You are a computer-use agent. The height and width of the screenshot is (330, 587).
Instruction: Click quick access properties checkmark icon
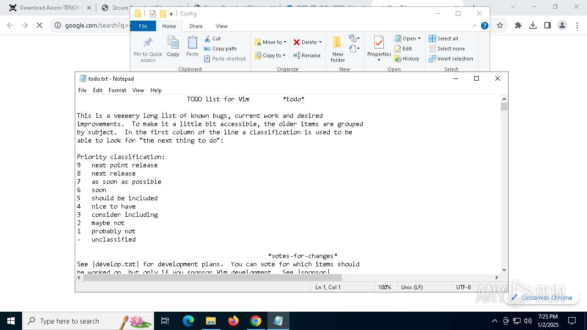coord(153,14)
